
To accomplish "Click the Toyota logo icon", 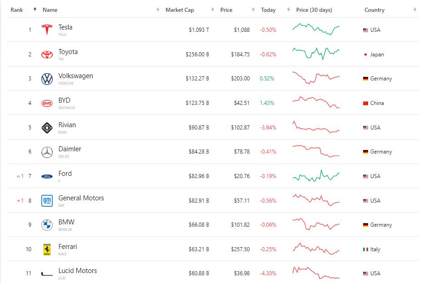I will click(47, 55).
